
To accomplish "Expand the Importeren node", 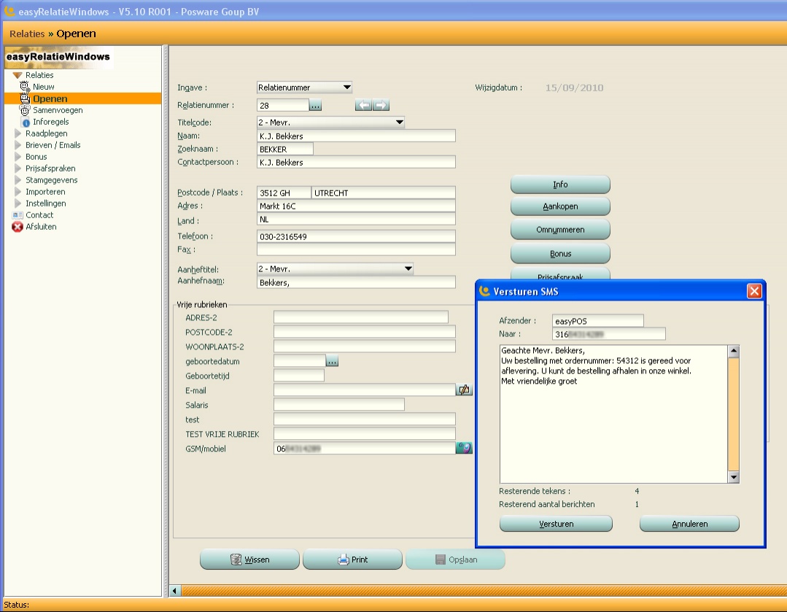I will coord(18,192).
